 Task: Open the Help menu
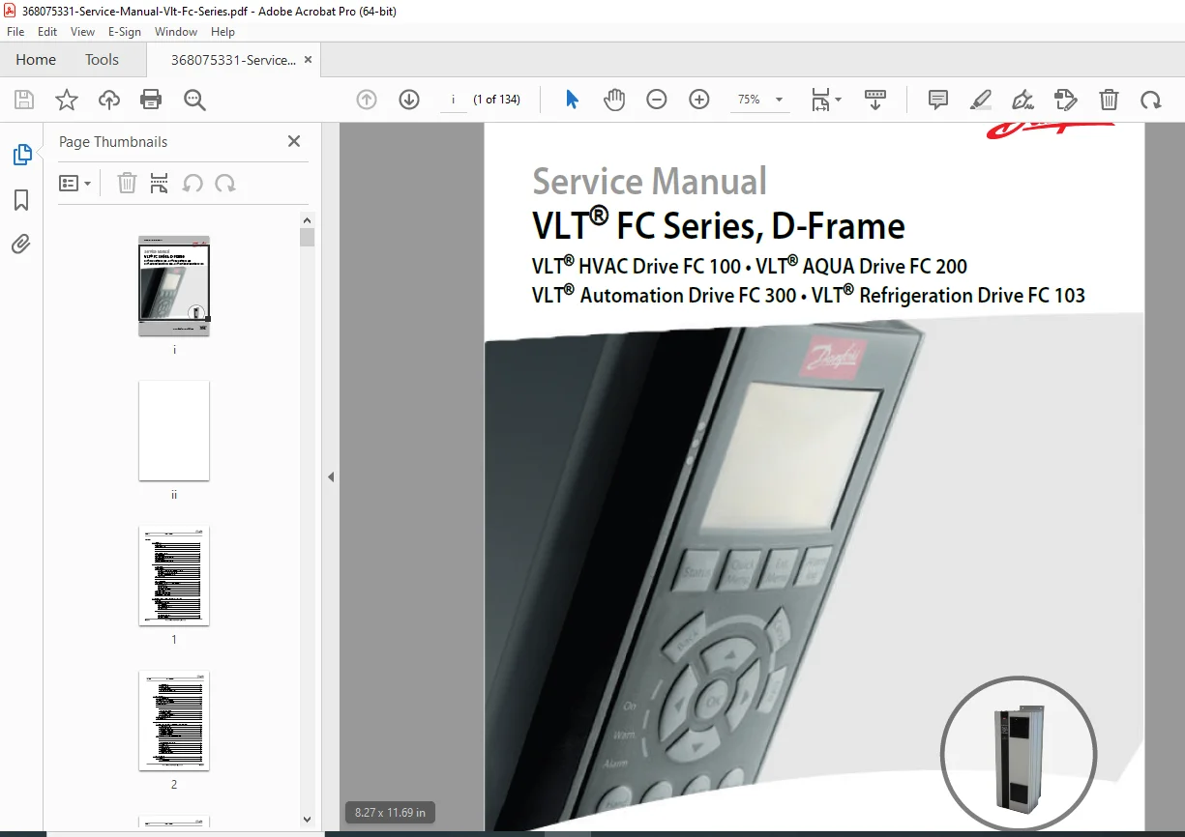(x=223, y=32)
